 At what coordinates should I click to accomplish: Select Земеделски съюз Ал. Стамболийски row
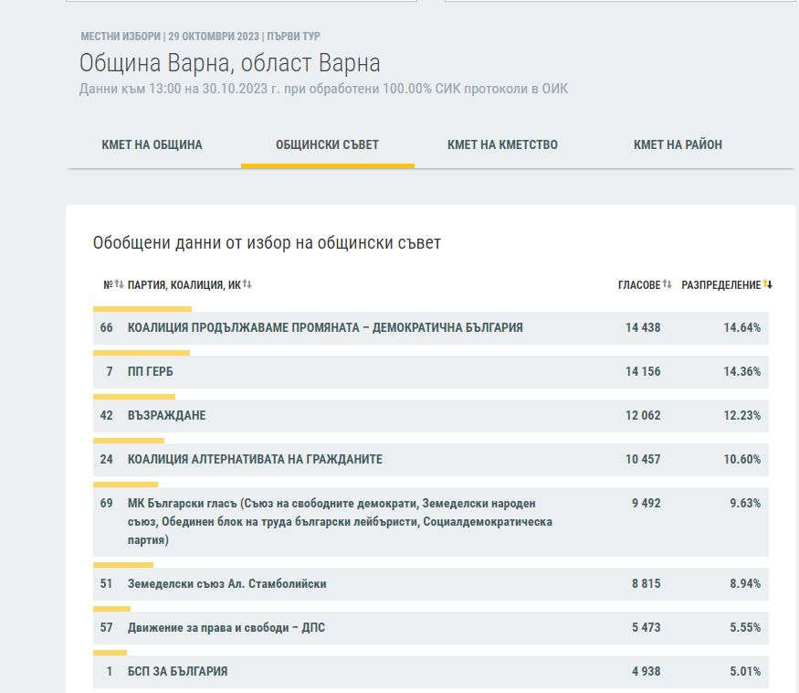click(x=431, y=584)
